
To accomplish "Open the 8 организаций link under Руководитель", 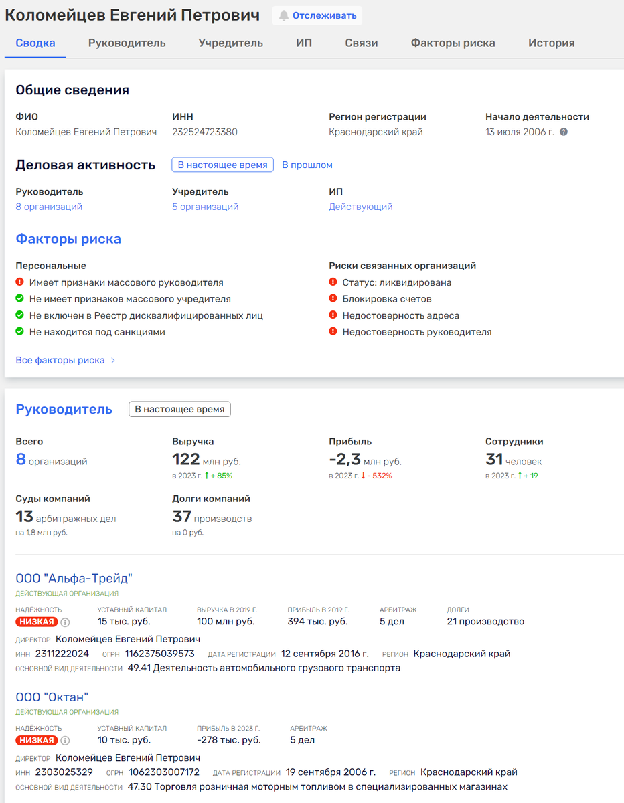I will [49, 207].
